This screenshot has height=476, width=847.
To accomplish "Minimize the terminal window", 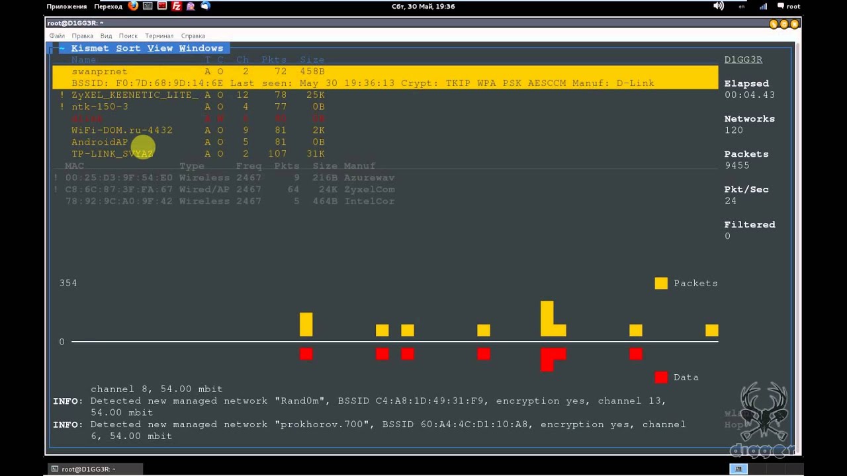I will [x=774, y=24].
